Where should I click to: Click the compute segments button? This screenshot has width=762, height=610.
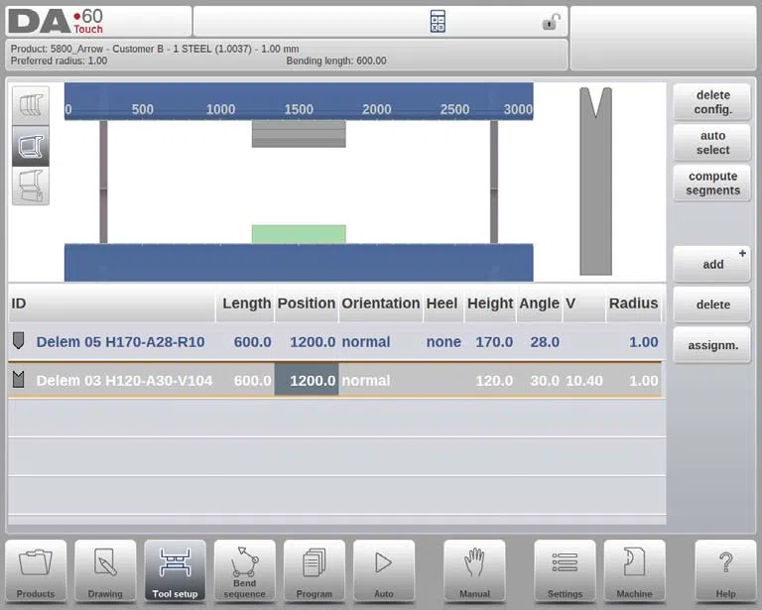tap(712, 183)
